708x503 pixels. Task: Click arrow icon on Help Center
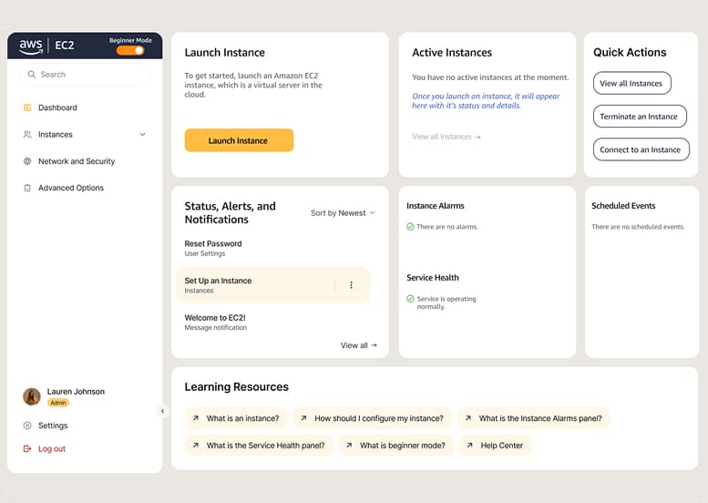click(469, 446)
